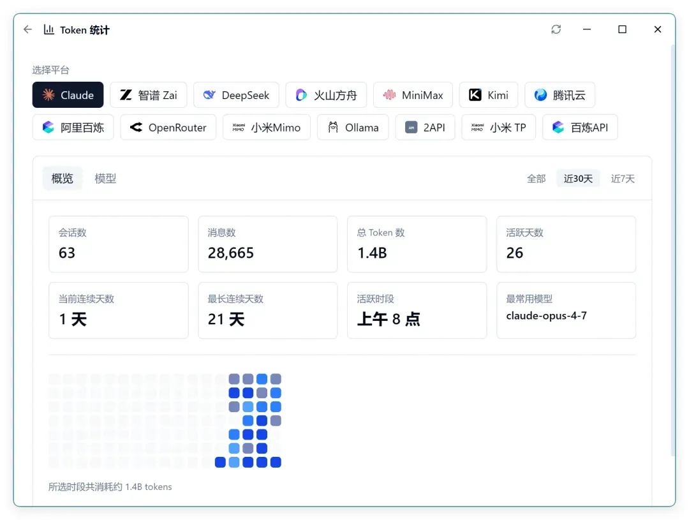This screenshot has width=689, height=520.
Task: Click the 火山方舟 logo icon
Action: click(x=301, y=95)
